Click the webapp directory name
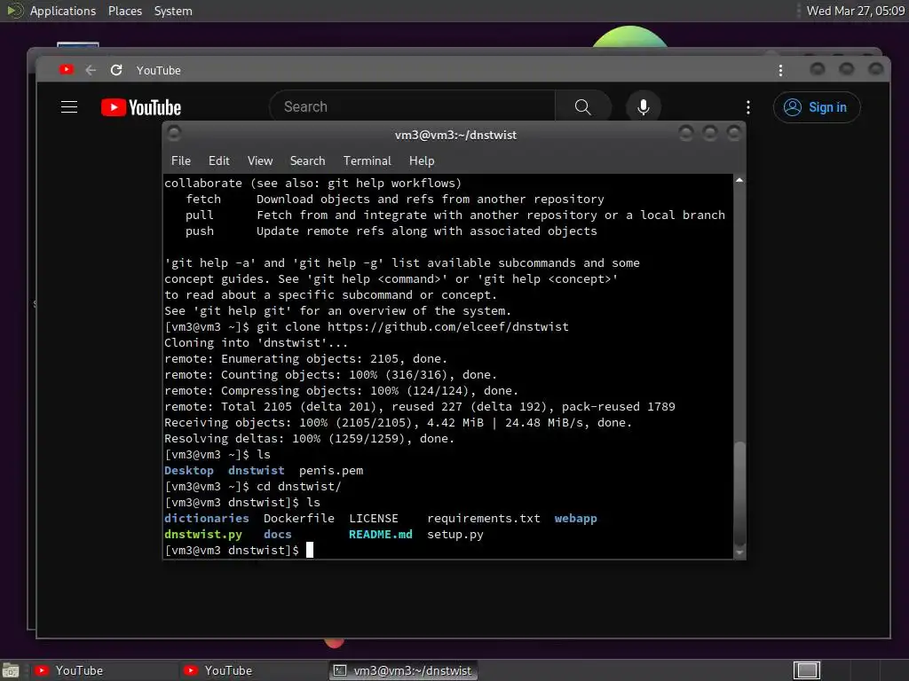 [x=575, y=518]
